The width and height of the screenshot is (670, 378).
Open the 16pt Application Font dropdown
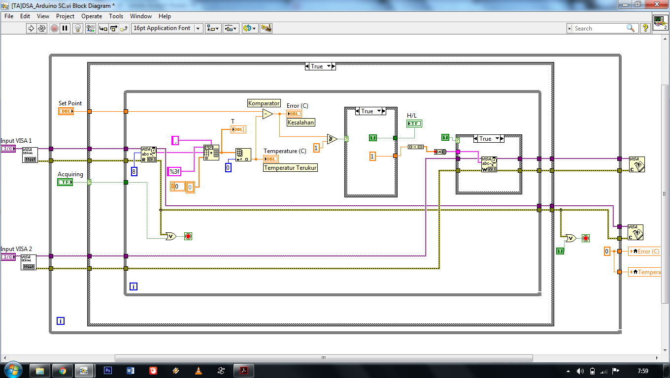(x=167, y=28)
